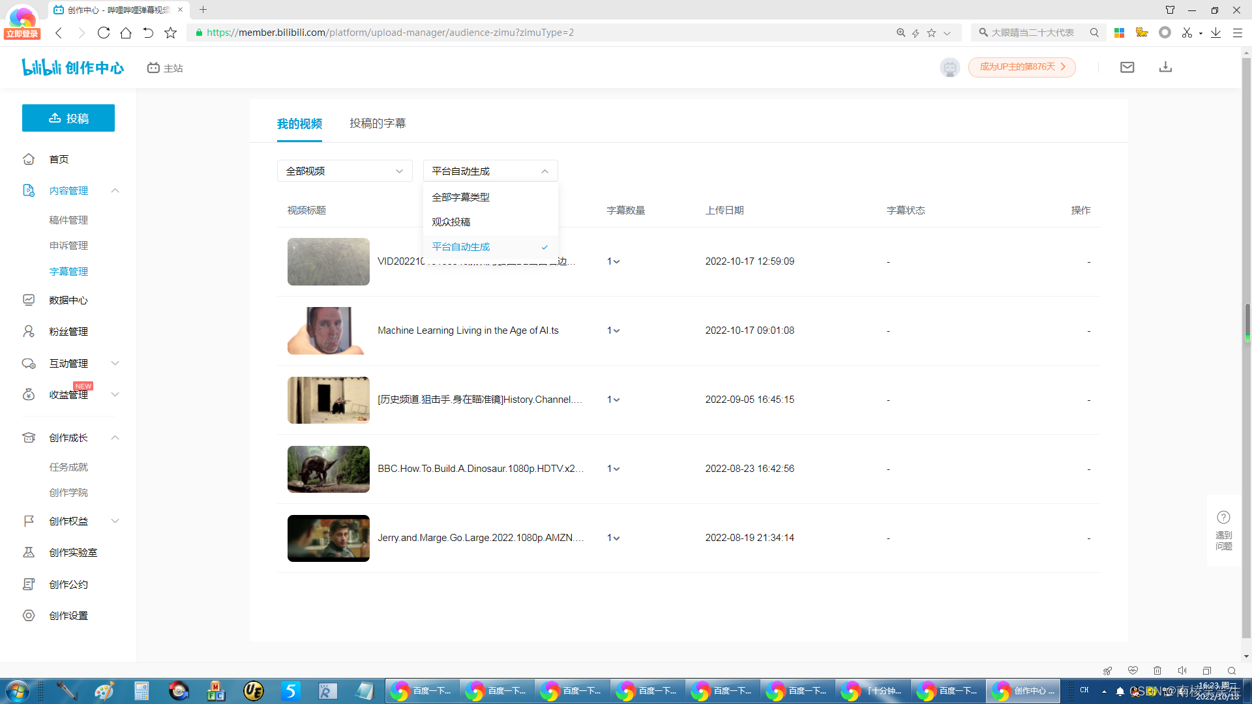Switch to 投稿的字幕 tab
The width and height of the screenshot is (1252, 704).
click(378, 123)
